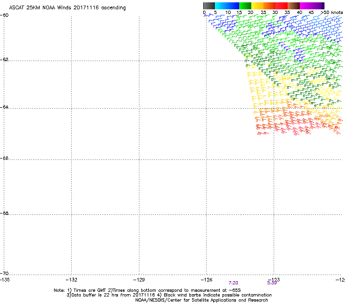This screenshot has height=303, width=345.
Task: Click the '-64' latitude axis label
Action: click(x=4, y=107)
